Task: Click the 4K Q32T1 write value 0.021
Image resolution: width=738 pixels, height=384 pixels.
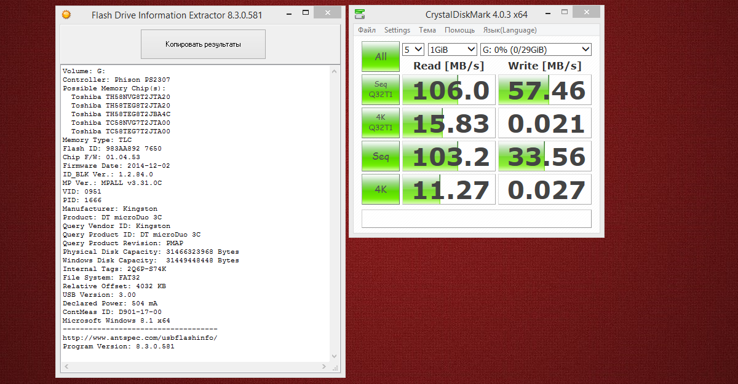Action: click(545, 123)
